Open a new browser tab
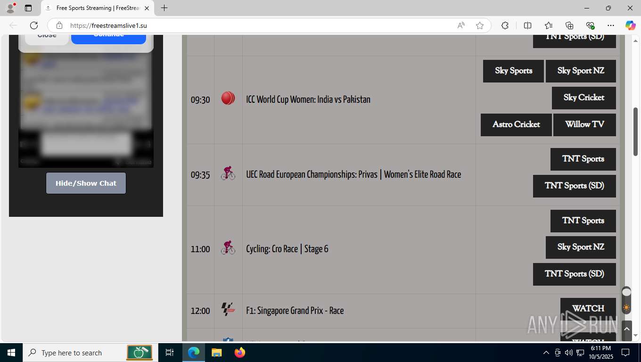The height and width of the screenshot is (362, 641). (164, 8)
